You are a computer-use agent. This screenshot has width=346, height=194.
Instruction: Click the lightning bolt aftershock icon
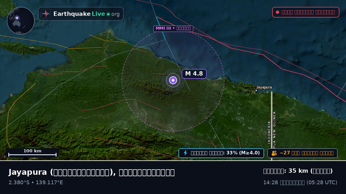click(185, 153)
